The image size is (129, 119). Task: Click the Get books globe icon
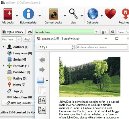tap(93, 14)
